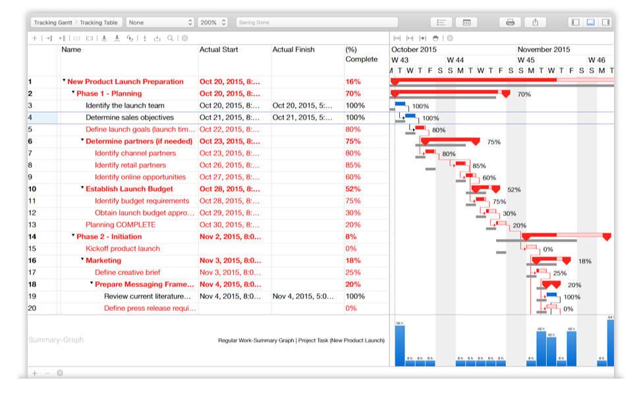The height and width of the screenshot is (405, 641).
Task: Collapse the Marketing group
Action: pyautogui.click(x=82, y=259)
